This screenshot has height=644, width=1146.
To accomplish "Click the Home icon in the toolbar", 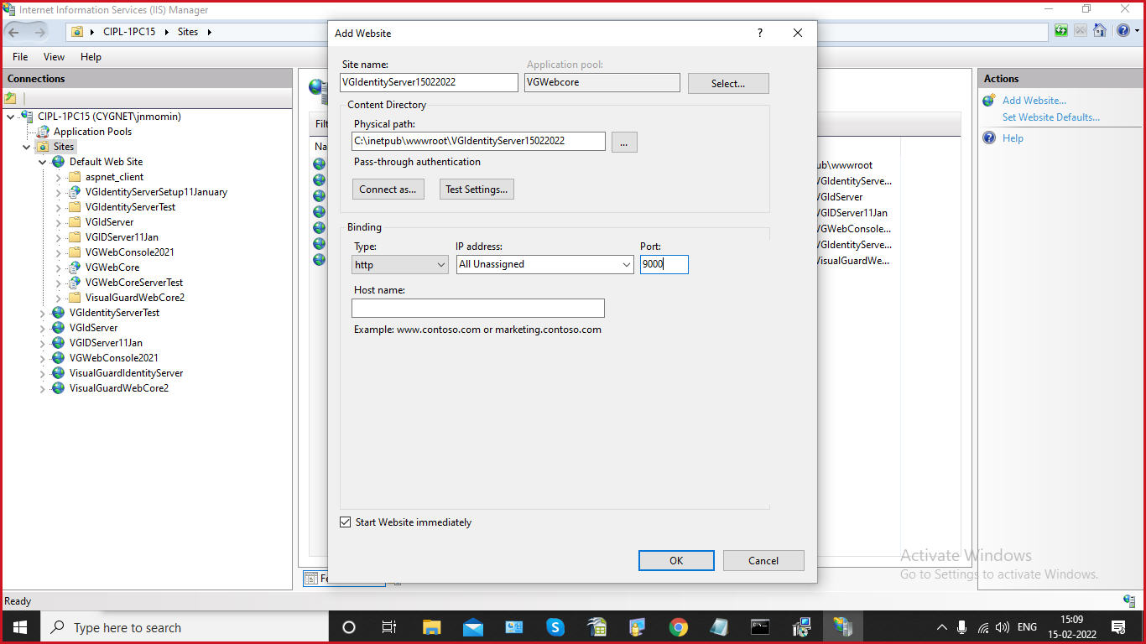I will click(x=1100, y=30).
